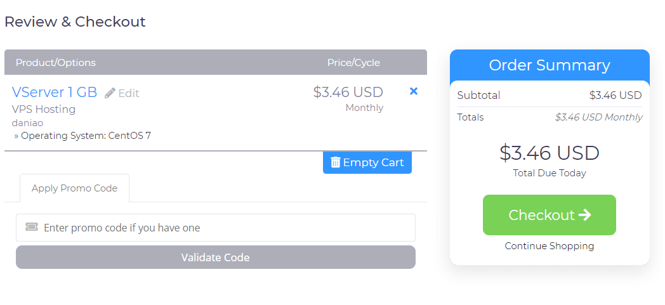Empty the cart using the blue button

pos(367,163)
